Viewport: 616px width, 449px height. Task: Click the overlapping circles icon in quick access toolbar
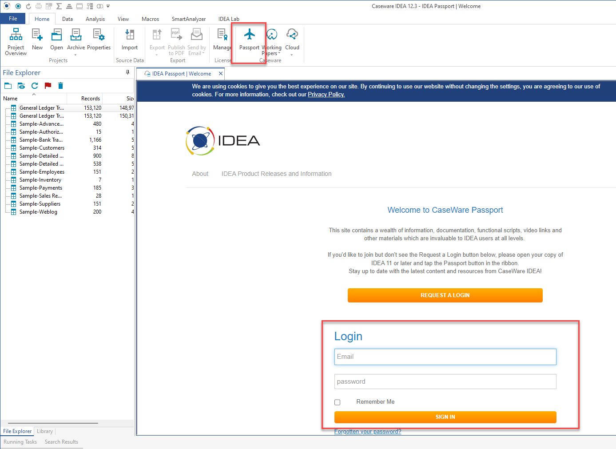pyautogui.click(x=99, y=6)
